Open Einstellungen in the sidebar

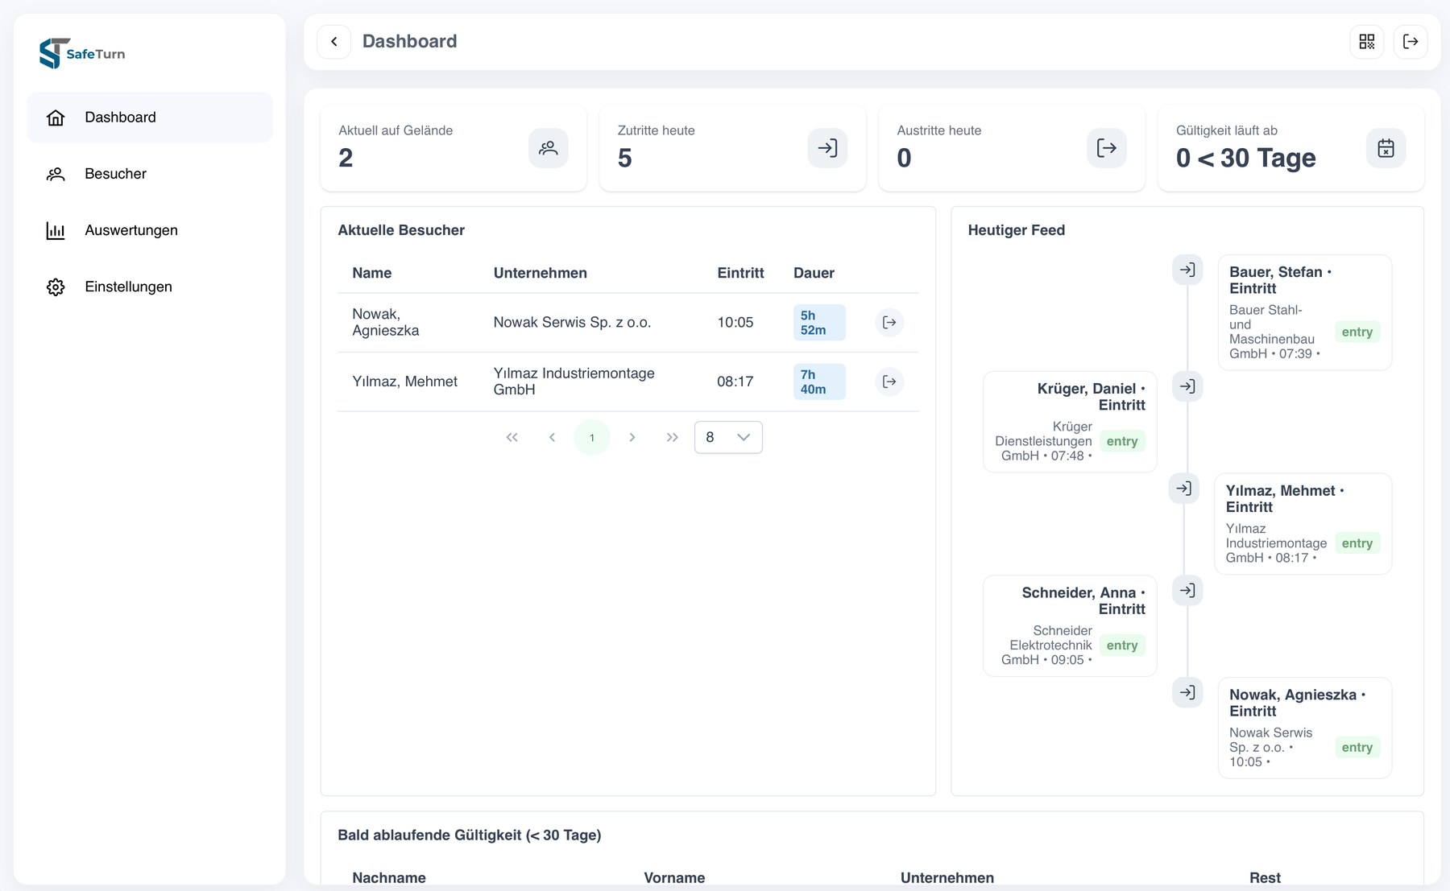pos(150,287)
